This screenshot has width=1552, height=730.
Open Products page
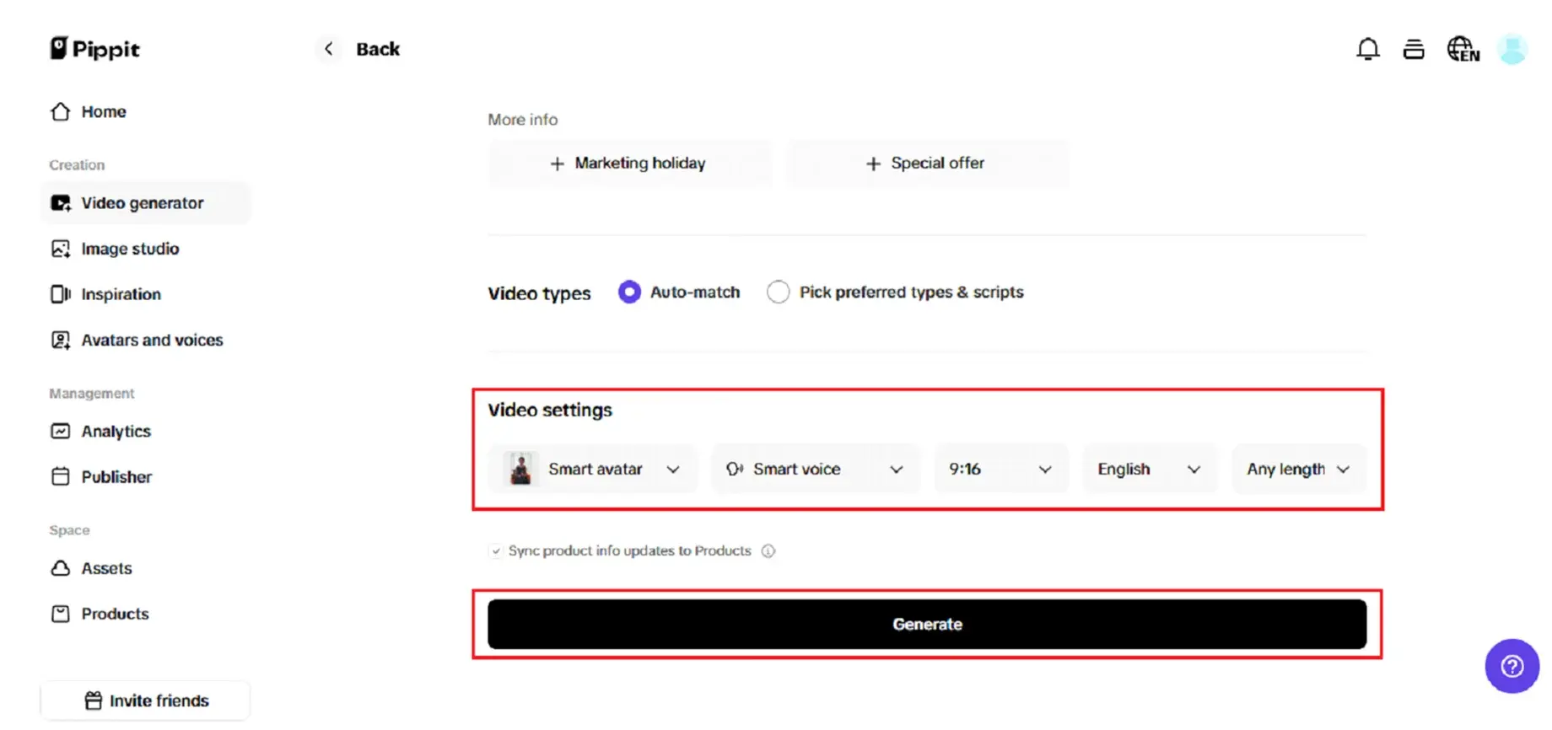pos(145,614)
